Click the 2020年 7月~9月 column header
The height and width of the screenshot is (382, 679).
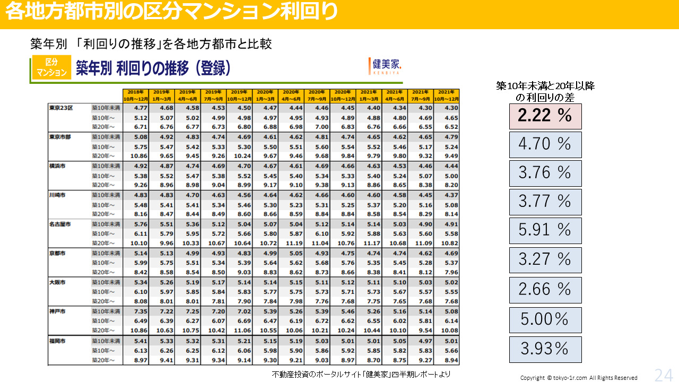(x=317, y=95)
